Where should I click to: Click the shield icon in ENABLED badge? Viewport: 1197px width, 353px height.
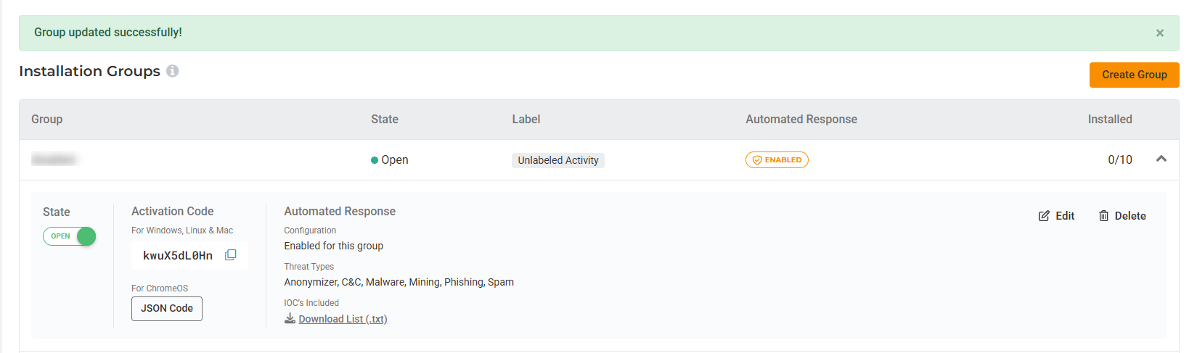757,160
